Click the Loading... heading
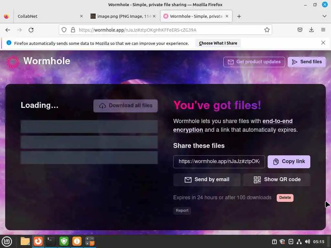Screen dimensions: 331x248 (39, 105)
